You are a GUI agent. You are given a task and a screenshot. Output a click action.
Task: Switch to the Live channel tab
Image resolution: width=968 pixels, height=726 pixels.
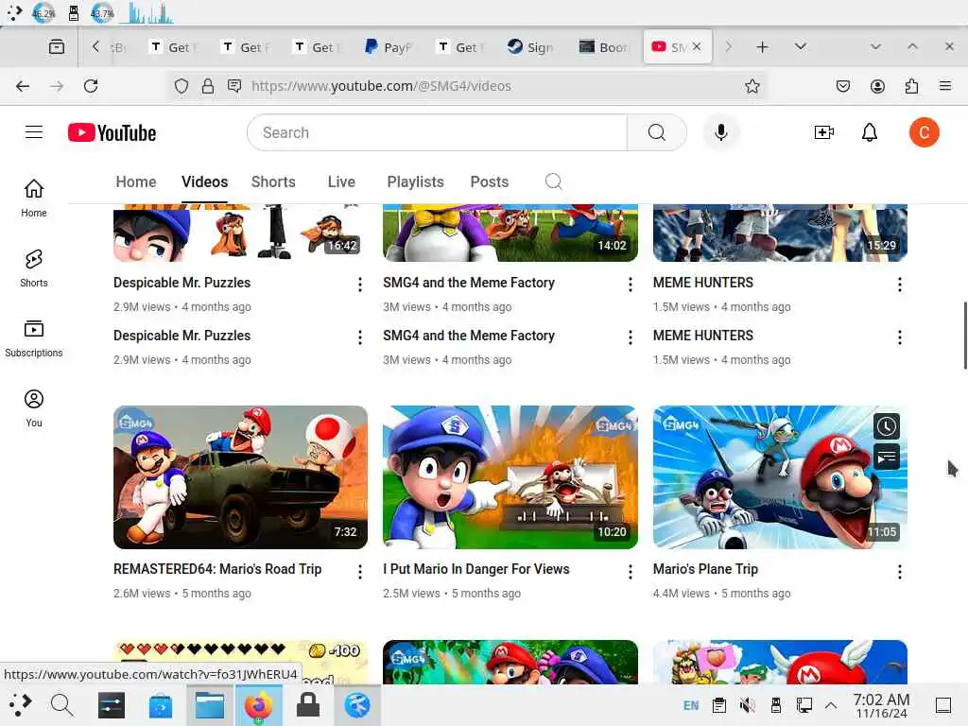341,181
